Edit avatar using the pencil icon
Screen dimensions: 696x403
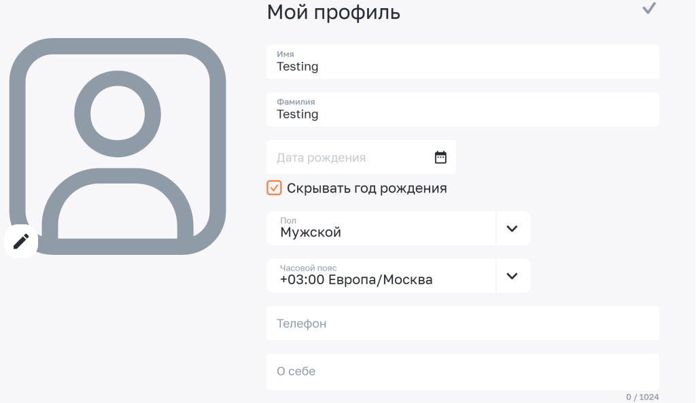pyautogui.click(x=21, y=241)
